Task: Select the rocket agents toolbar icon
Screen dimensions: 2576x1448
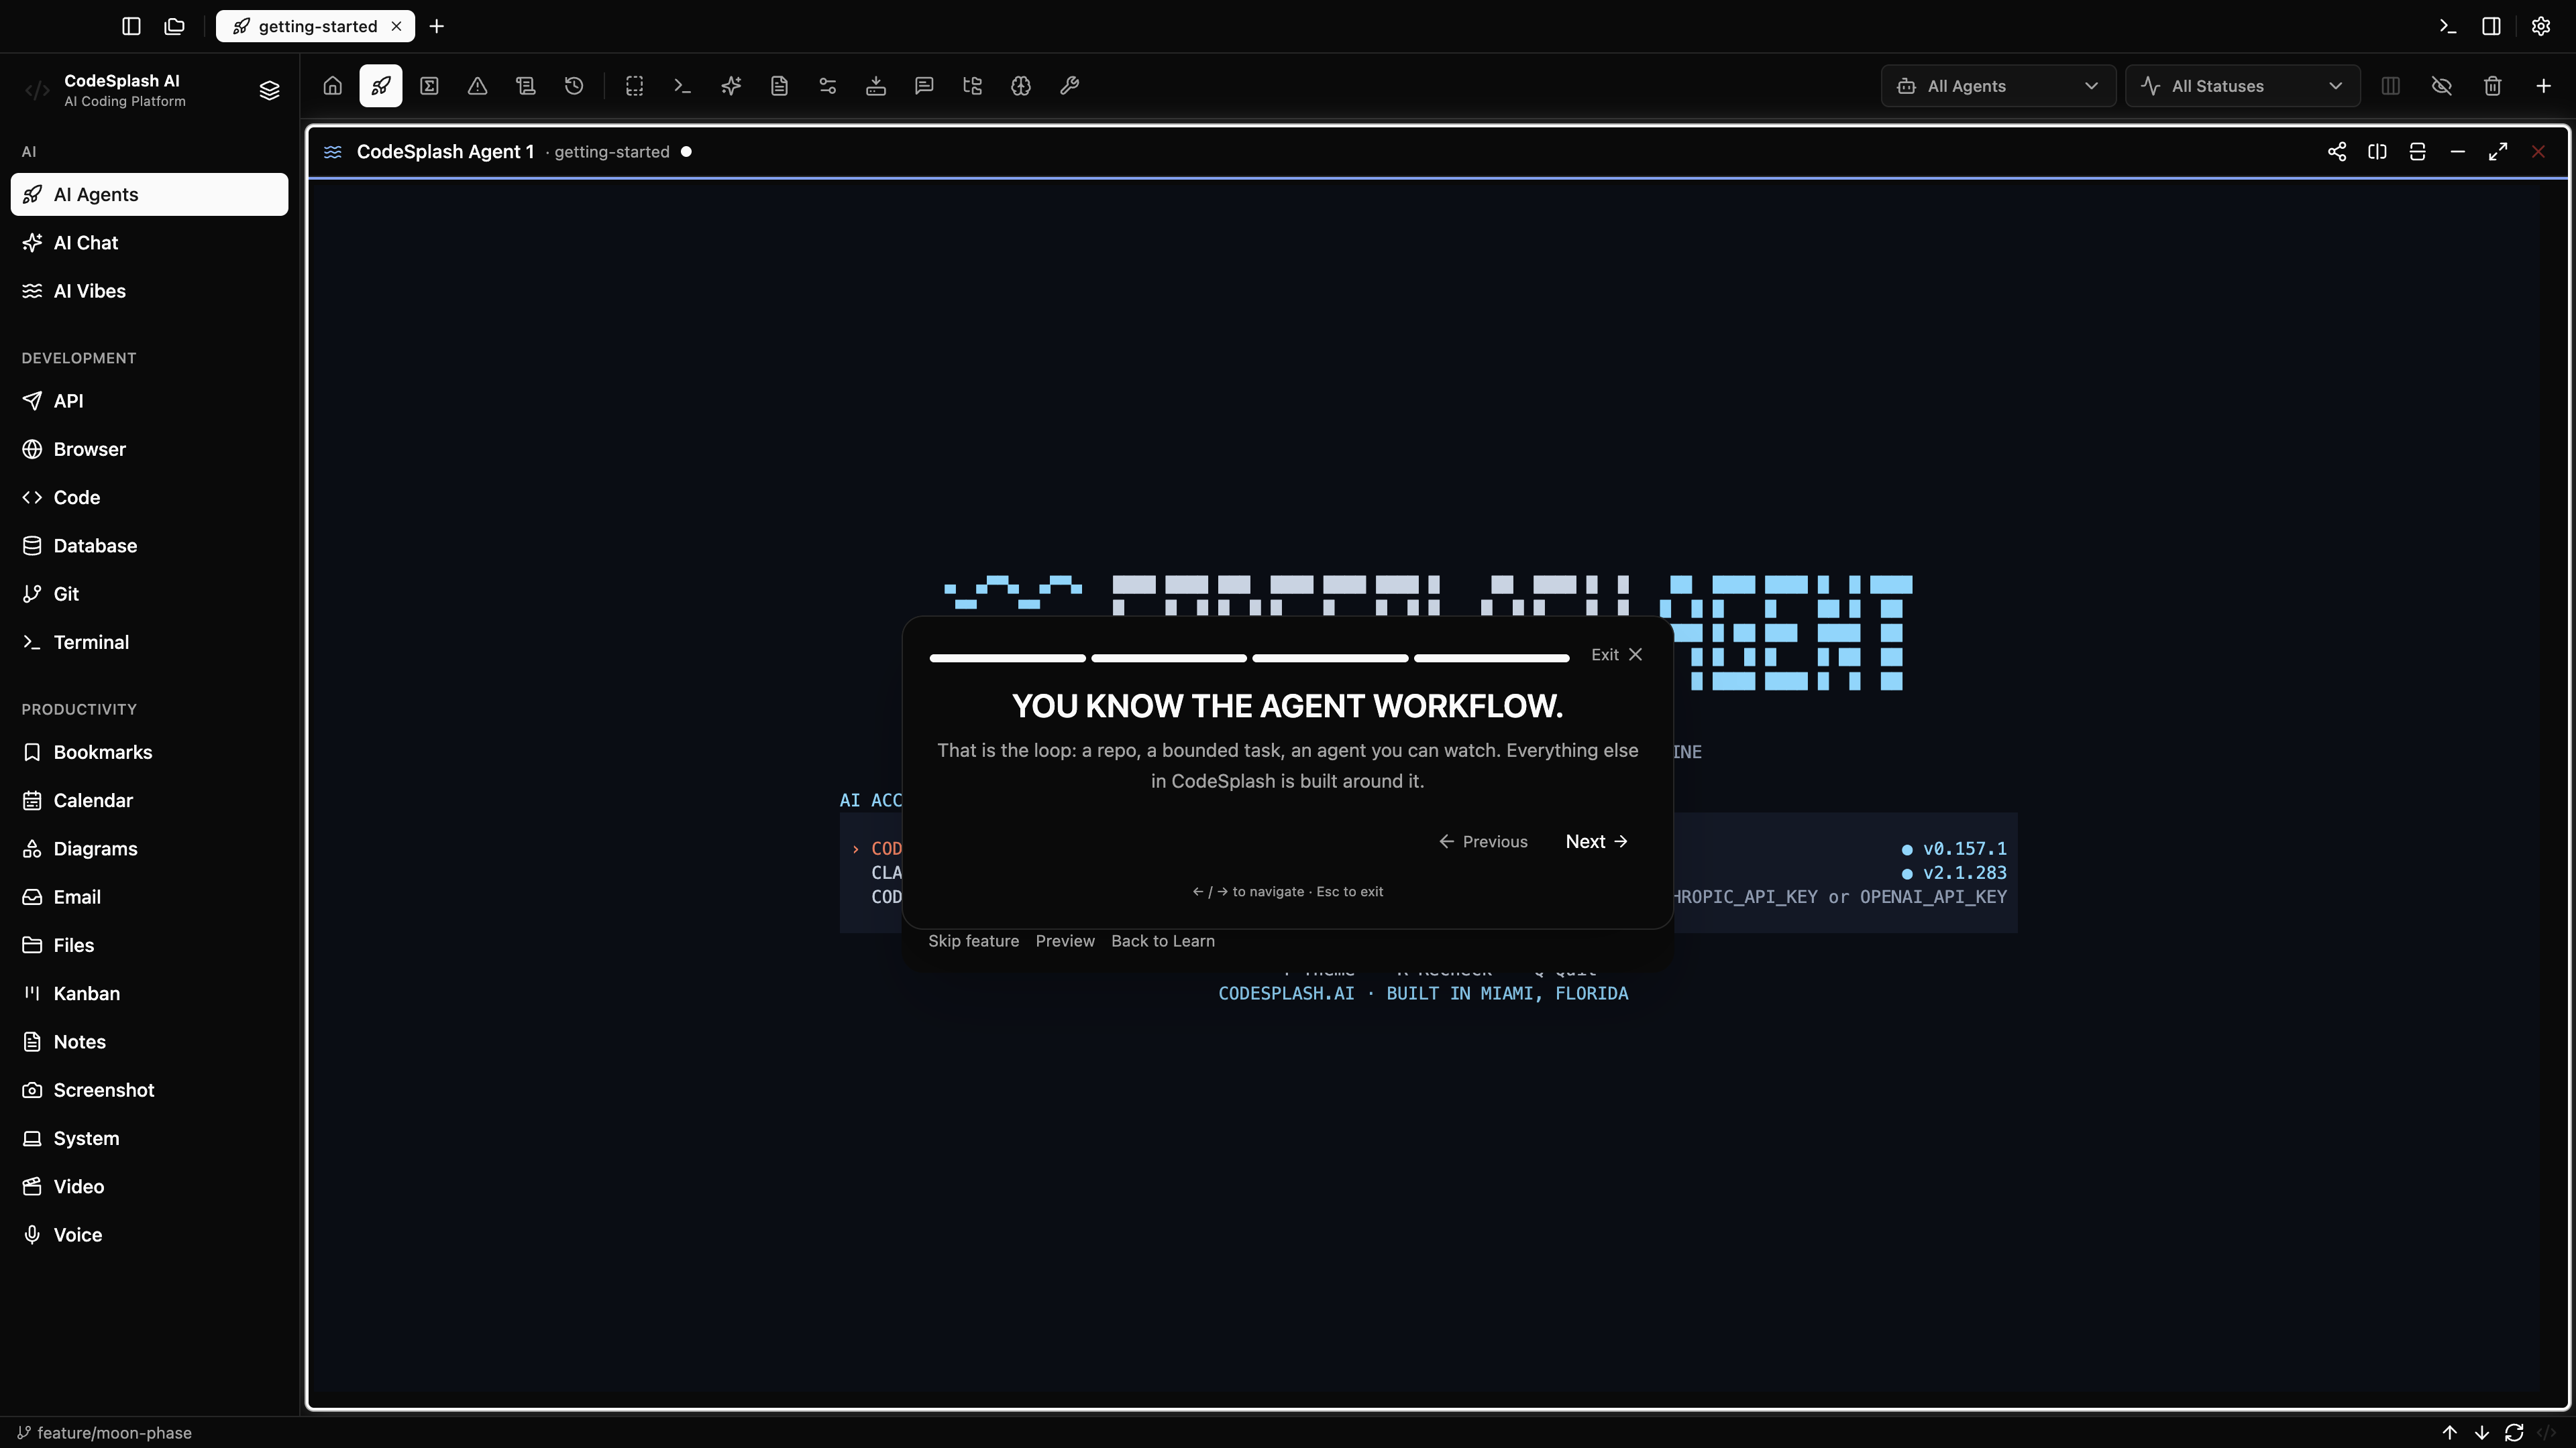Action: tap(381, 86)
